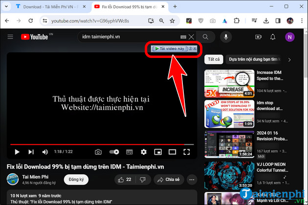
Task: Click IDM's Tải video này download button
Action: [x=169, y=49]
